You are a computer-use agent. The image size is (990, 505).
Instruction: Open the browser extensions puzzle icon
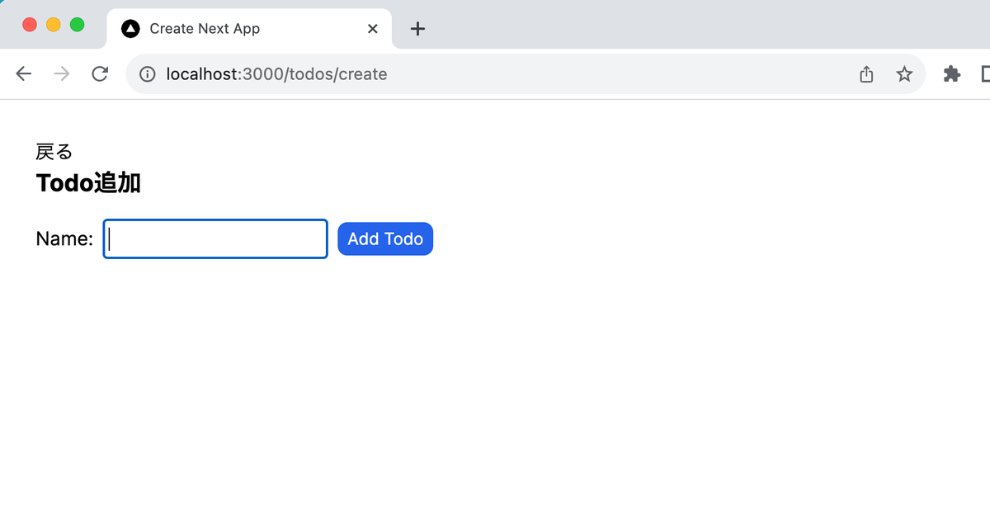coord(951,73)
